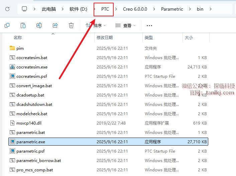Select the msvcp140.dll file
Image resolution: width=236 pixels, height=176 pixels.
coord(29,123)
